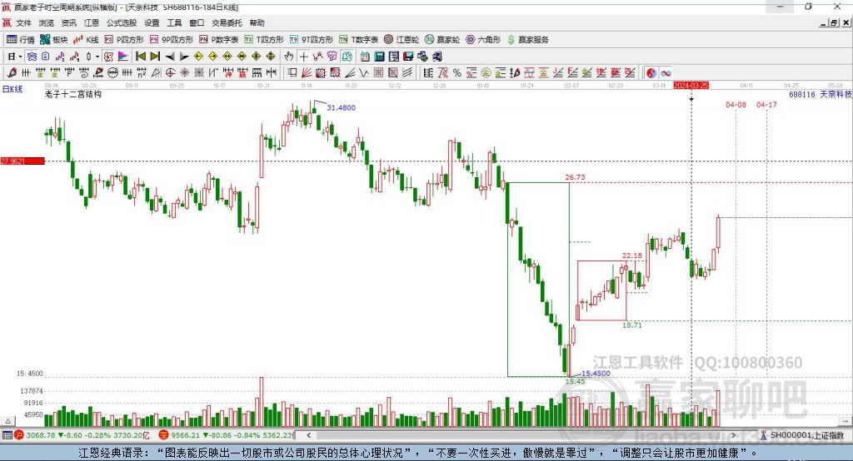Click the red floppy save icon
Image resolution: width=853 pixels, height=461 pixels.
coord(408,56)
